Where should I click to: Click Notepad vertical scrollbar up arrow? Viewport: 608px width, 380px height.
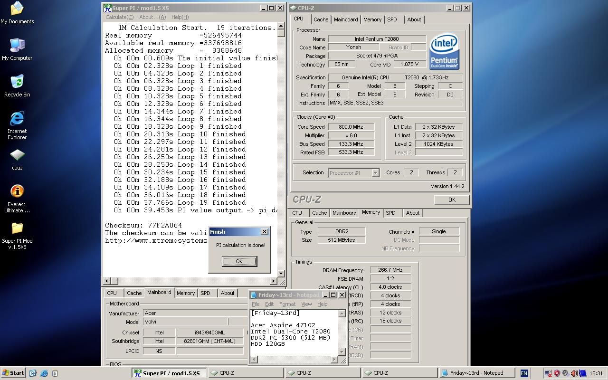tap(342, 313)
